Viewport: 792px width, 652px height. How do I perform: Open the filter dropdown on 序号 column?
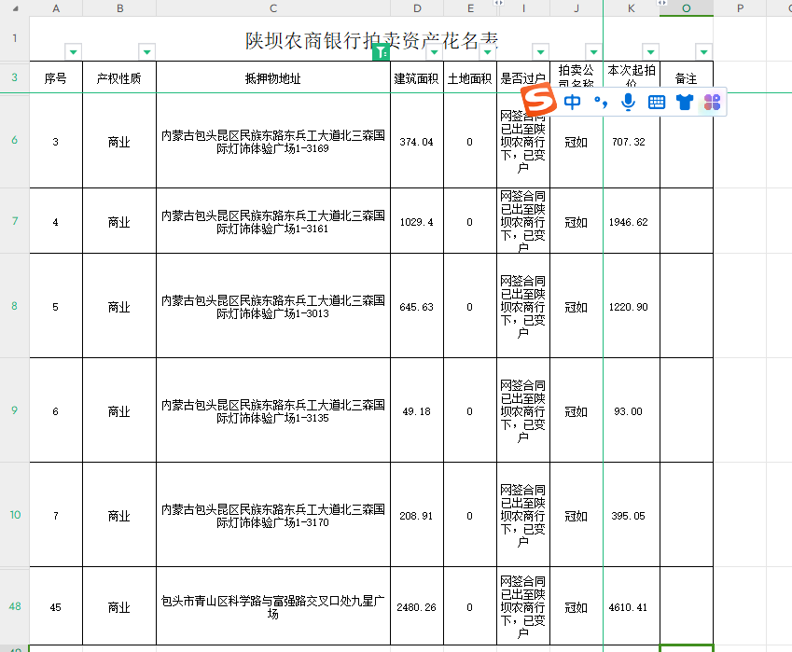click(x=71, y=52)
